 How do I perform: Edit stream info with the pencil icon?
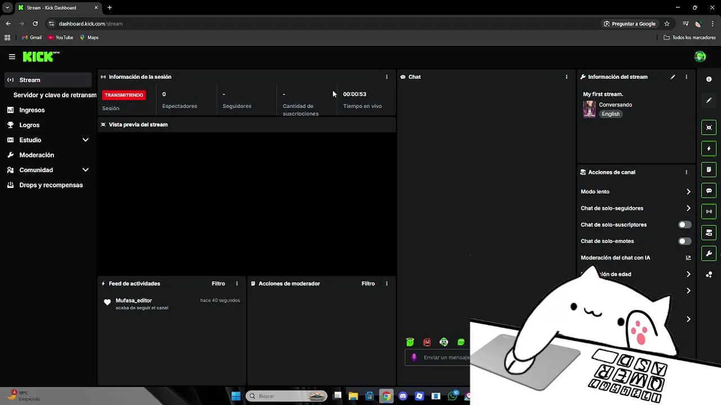pos(673,77)
